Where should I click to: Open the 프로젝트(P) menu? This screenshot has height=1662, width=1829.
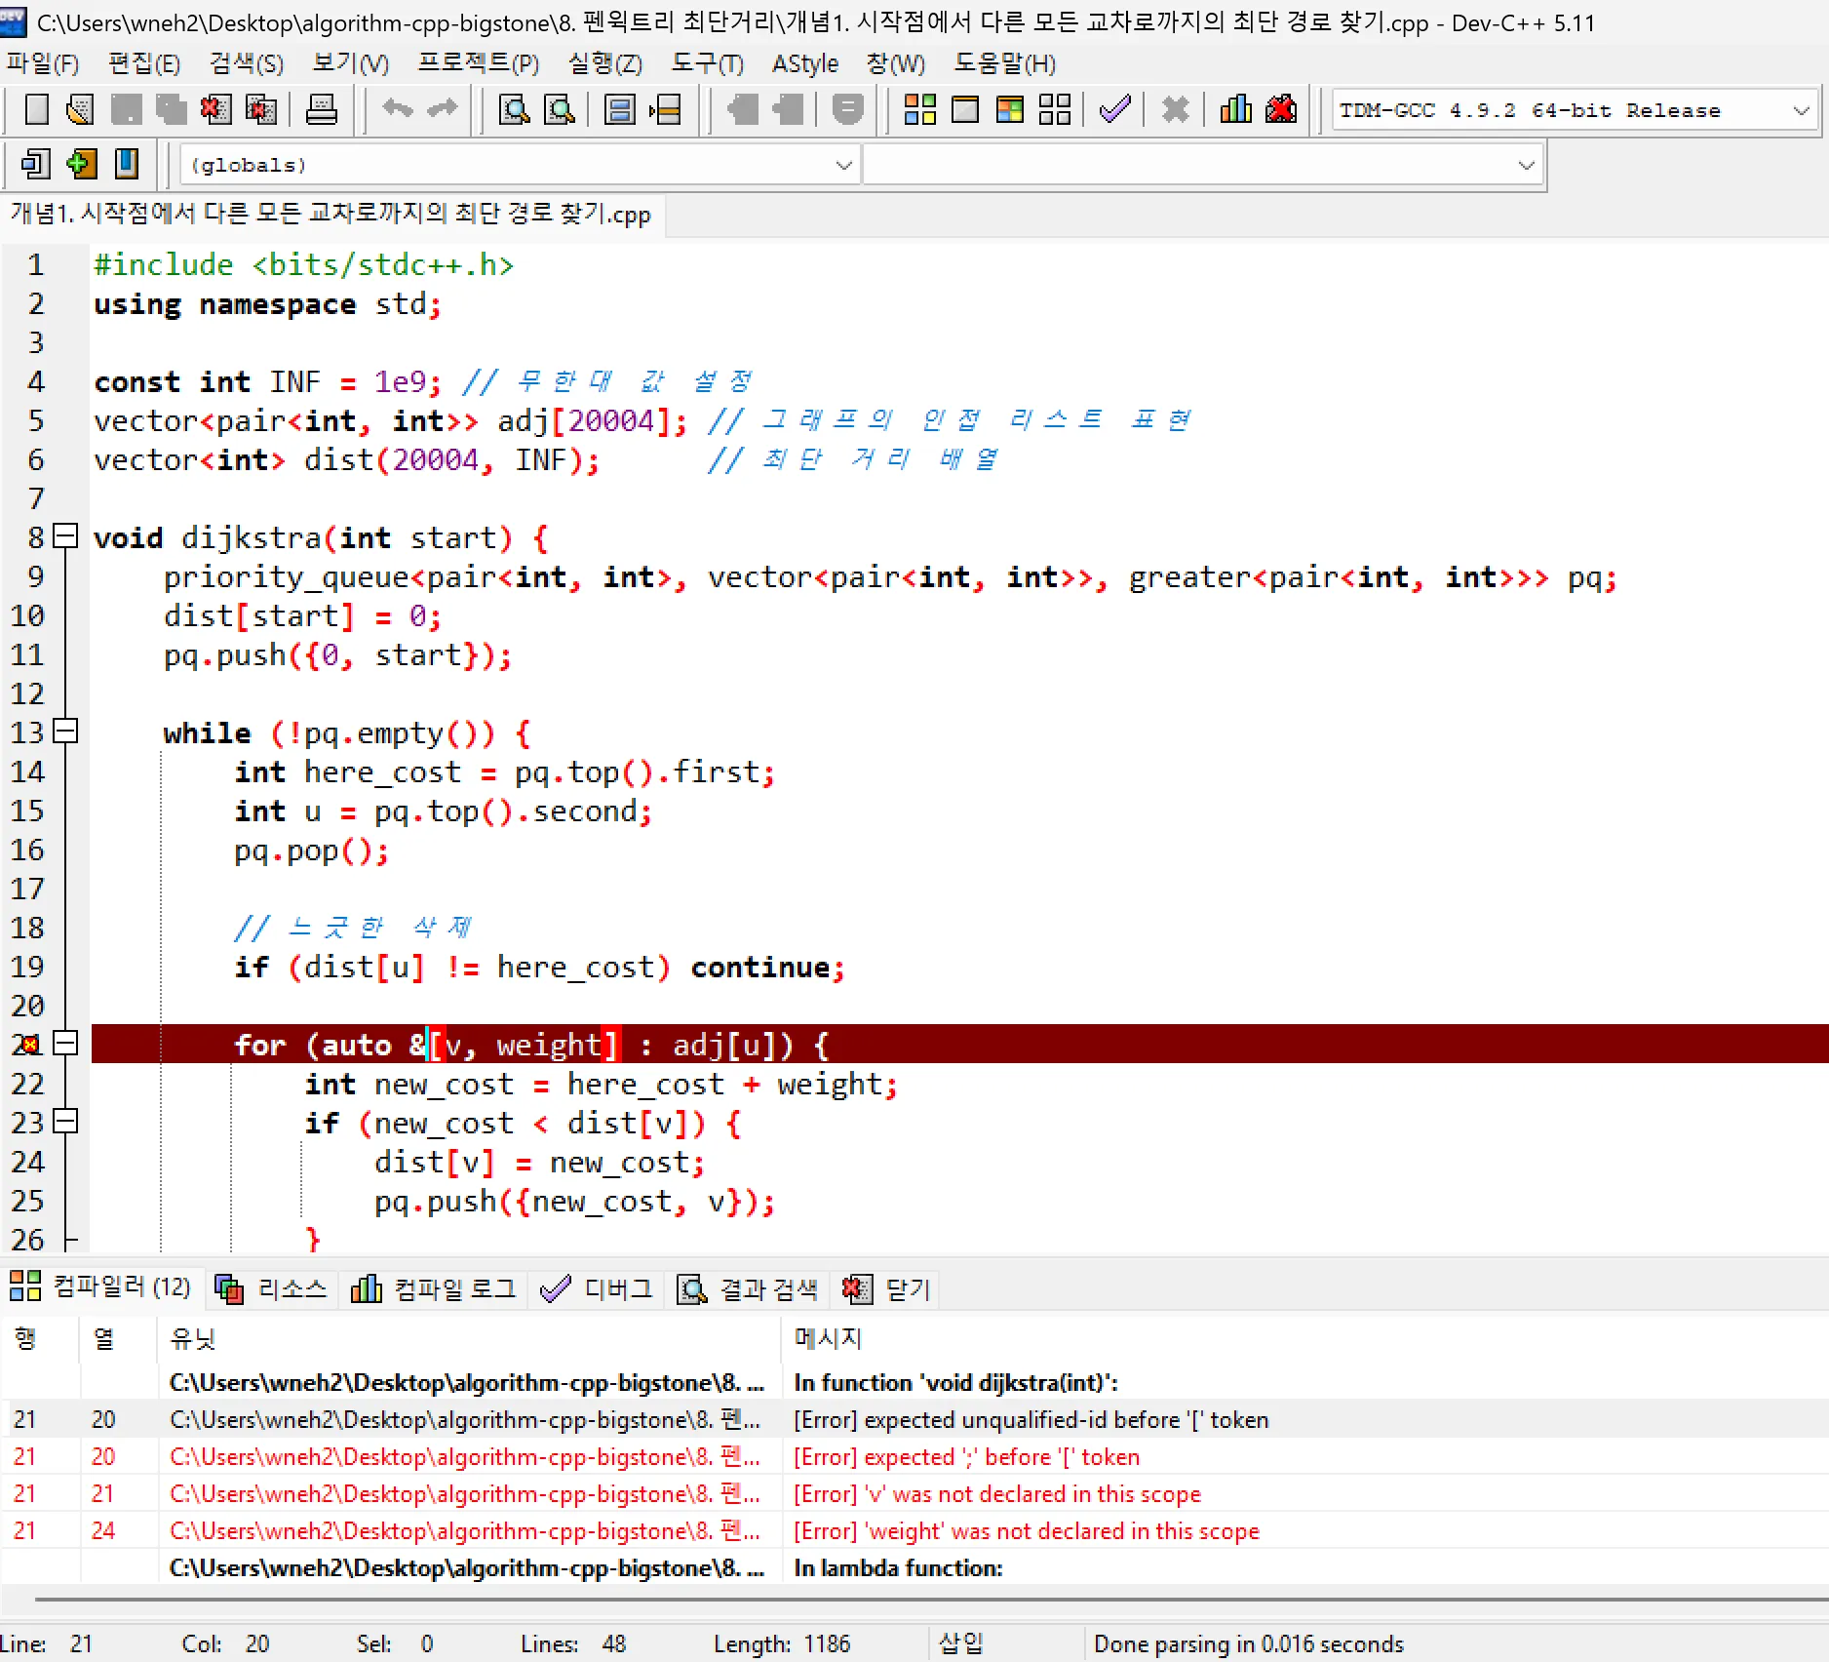point(478,63)
